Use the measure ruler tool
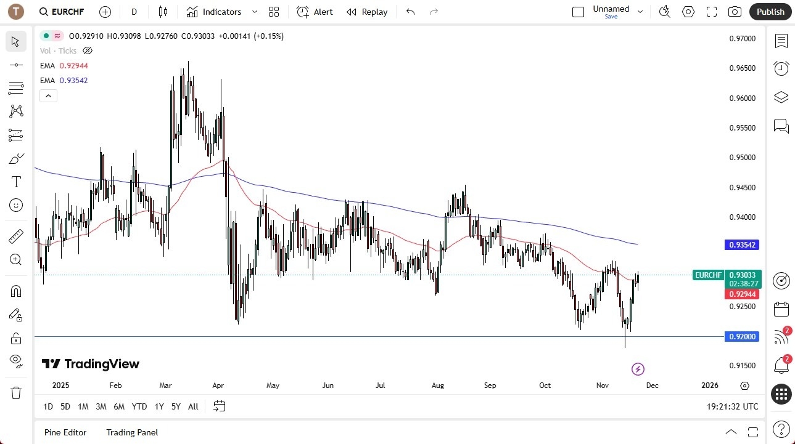The image size is (795, 444). pyautogui.click(x=15, y=236)
